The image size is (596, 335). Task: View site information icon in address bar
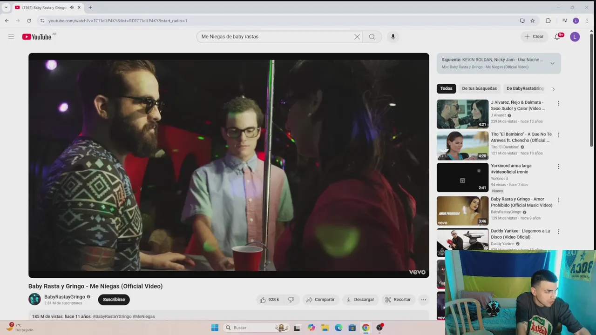[x=42, y=20]
